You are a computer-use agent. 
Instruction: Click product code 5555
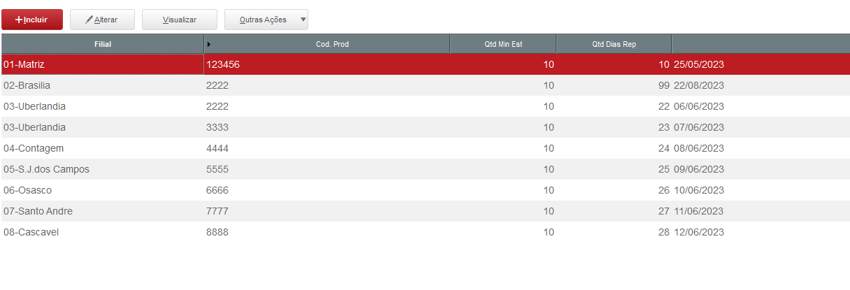pyautogui.click(x=217, y=169)
